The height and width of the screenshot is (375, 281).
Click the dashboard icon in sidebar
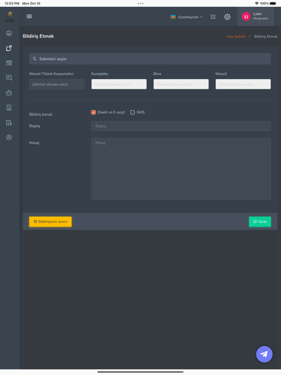(x=9, y=33)
